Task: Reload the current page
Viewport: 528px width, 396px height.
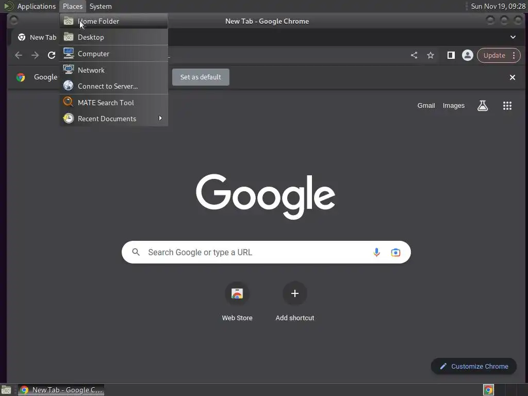Action: click(x=52, y=55)
